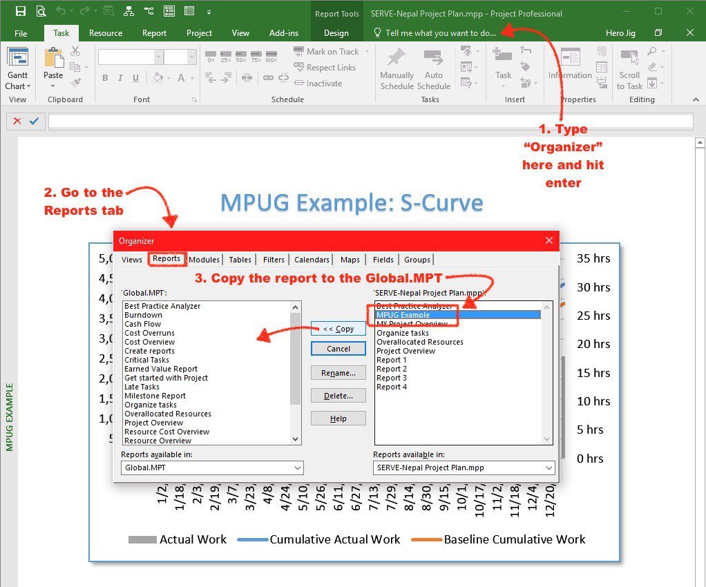Open the File menu
The width and height of the screenshot is (706, 587).
(x=21, y=33)
